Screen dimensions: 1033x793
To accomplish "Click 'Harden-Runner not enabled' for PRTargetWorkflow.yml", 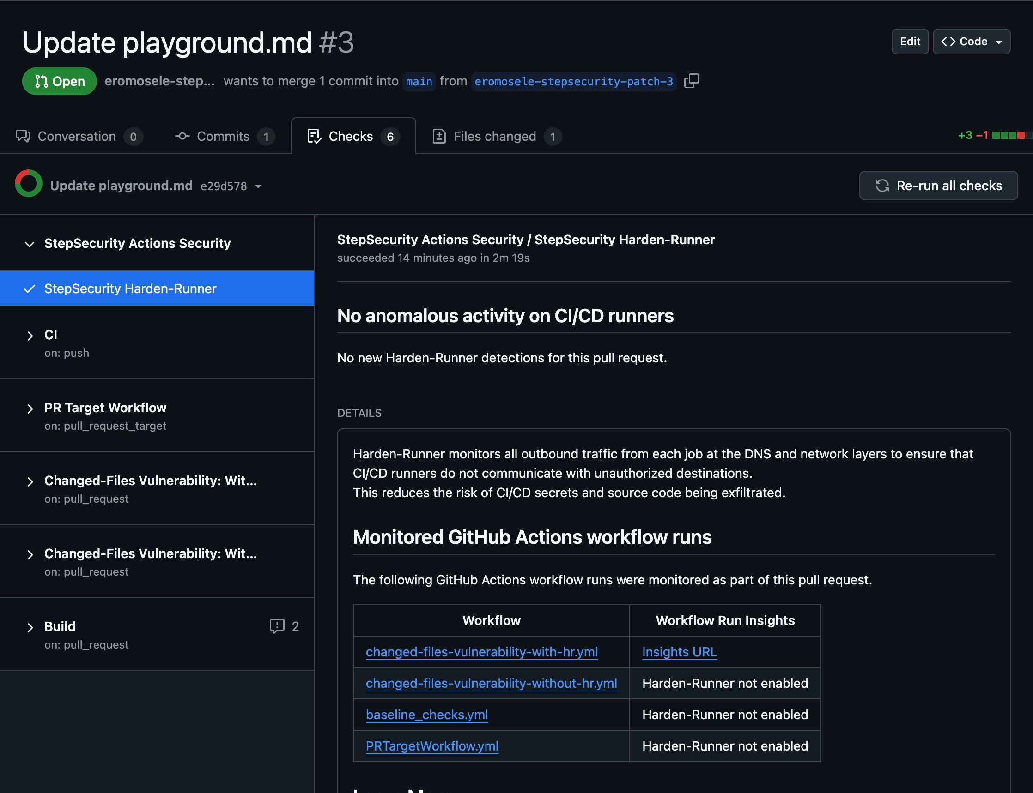I will [x=725, y=746].
